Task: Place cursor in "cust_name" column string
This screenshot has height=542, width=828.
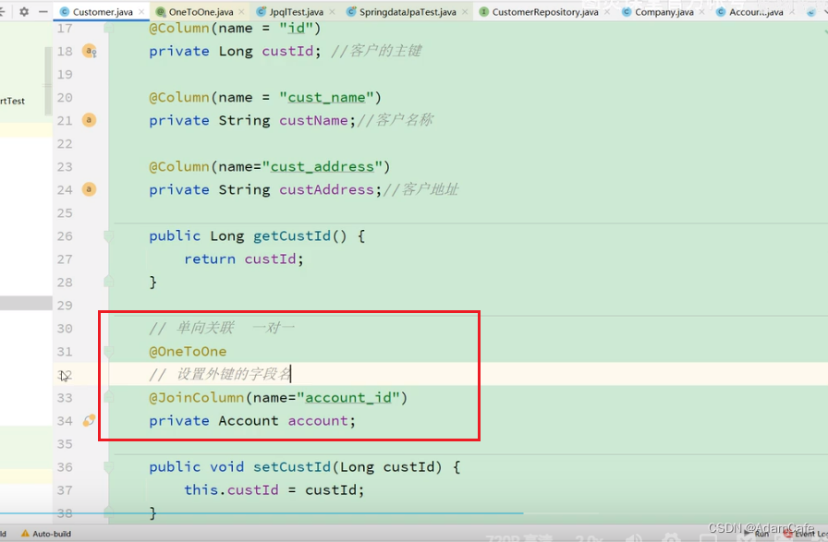Action: point(326,98)
